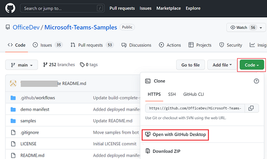View the 252 branches link
Image resolution: width=267 pixels, height=159 pixels.
click(x=59, y=65)
